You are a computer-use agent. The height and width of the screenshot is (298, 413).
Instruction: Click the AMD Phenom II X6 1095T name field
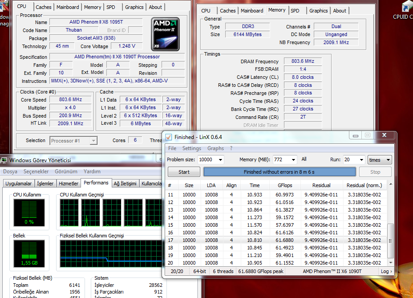pos(96,22)
